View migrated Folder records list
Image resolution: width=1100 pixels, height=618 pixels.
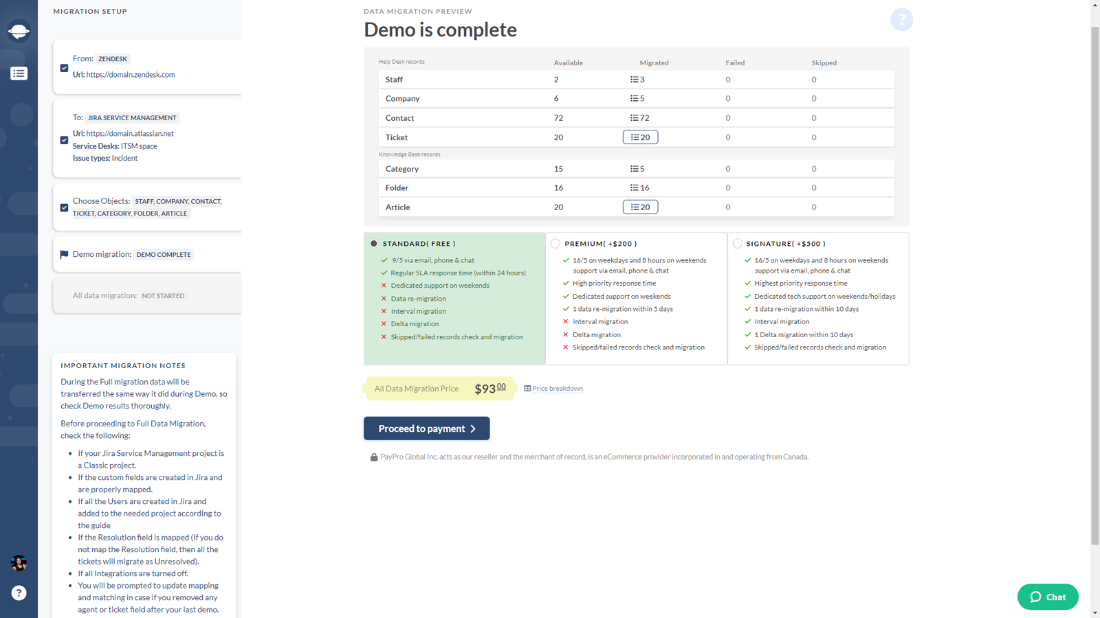(639, 188)
